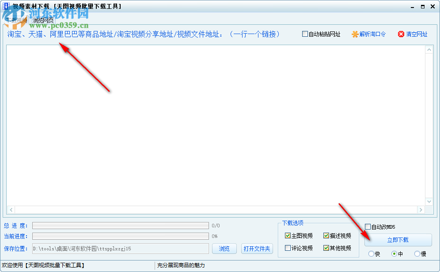The image size is (440, 272).
Task: Click the 解析淘口令 star icon
Action: pyautogui.click(x=355, y=34)
